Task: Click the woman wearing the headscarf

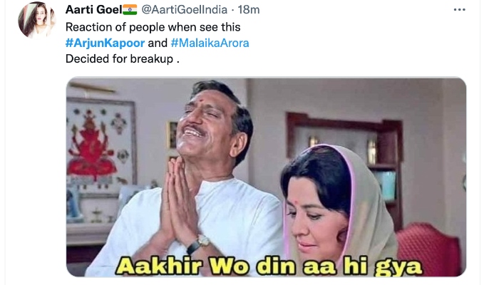Action: 337,210
